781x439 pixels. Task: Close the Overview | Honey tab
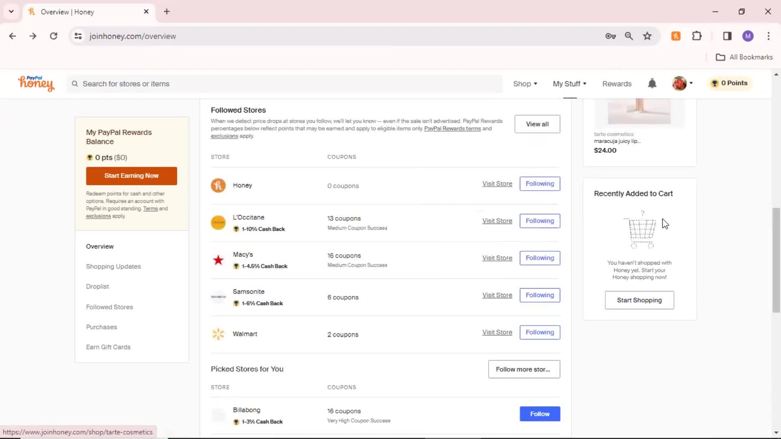146,11
